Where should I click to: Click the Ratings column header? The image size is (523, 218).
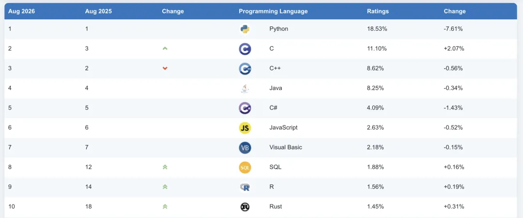378,11
